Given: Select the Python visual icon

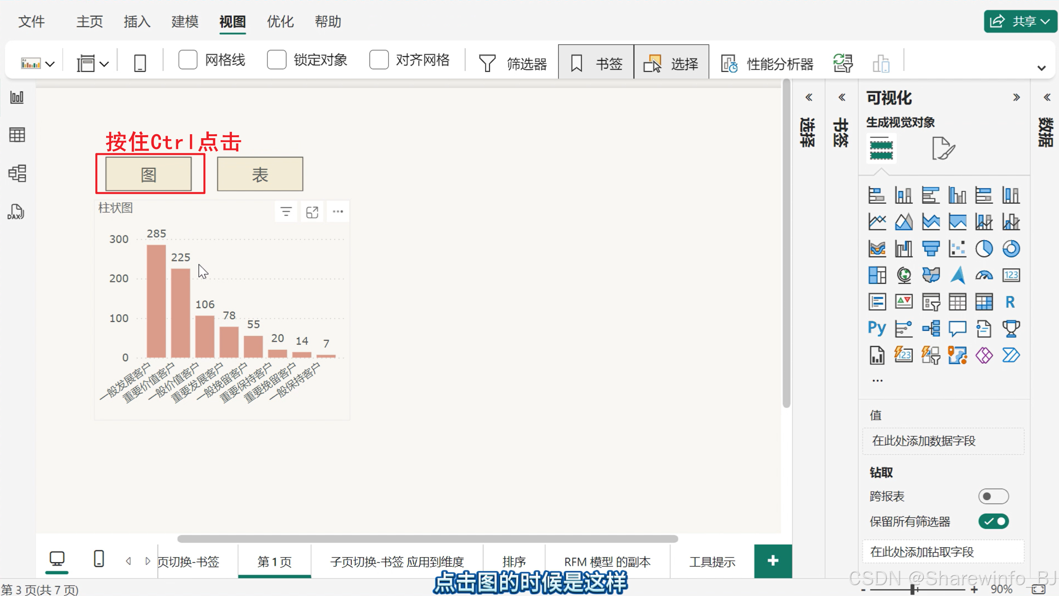Looking at the screenshot, I should (877, 328).
